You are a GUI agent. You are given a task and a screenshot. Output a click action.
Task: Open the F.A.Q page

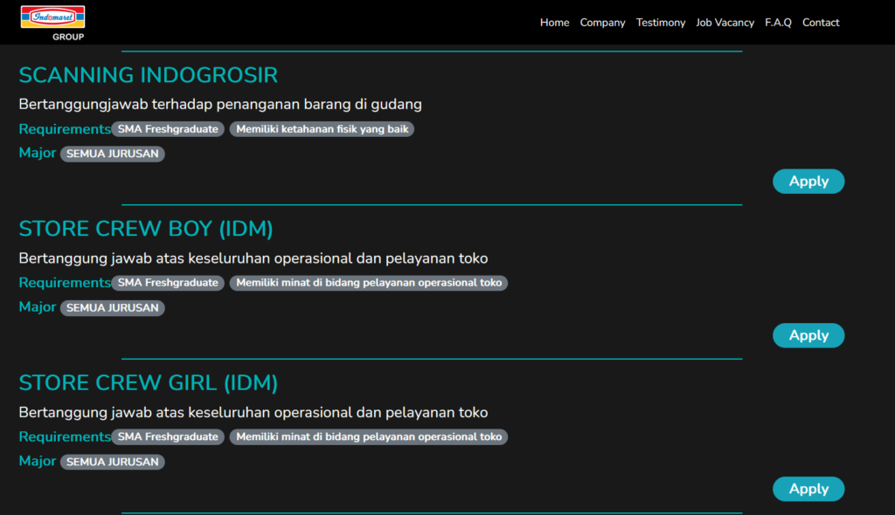(778, 23)
